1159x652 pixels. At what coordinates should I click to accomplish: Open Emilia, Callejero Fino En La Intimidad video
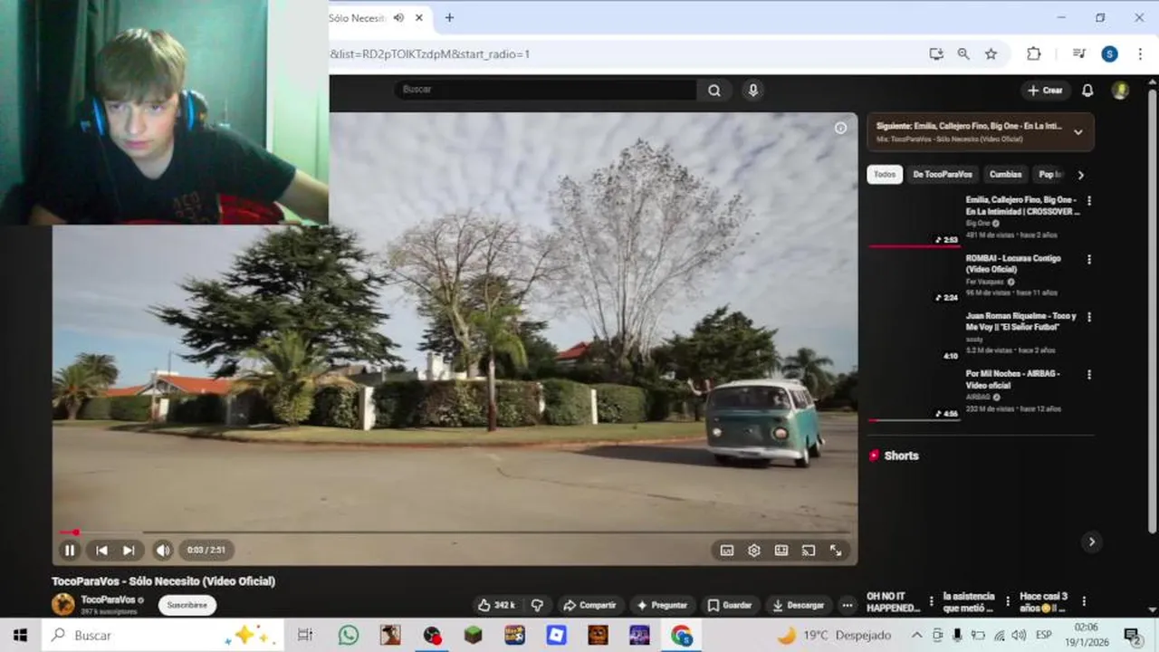click(1022, 206)
